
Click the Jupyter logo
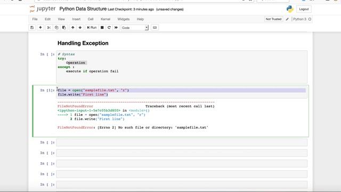(43, 9)
